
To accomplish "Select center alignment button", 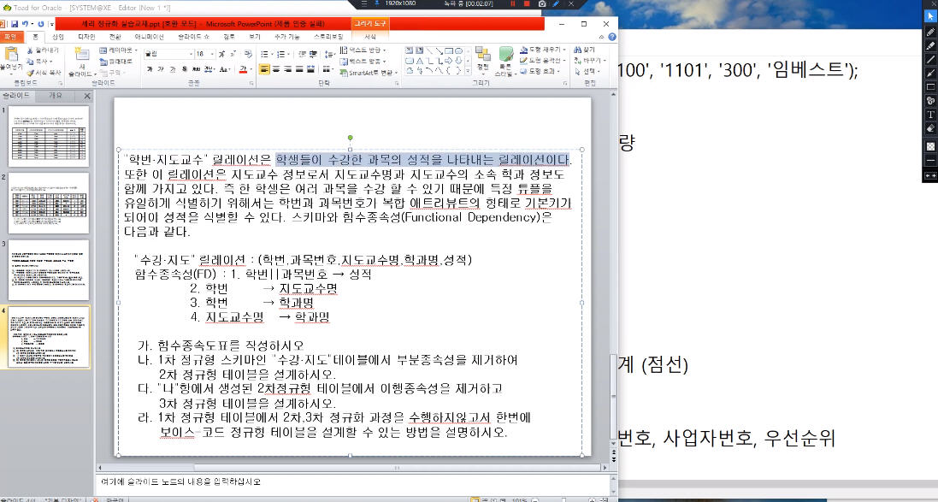I will pyautogui.click(x=277, y=69).
